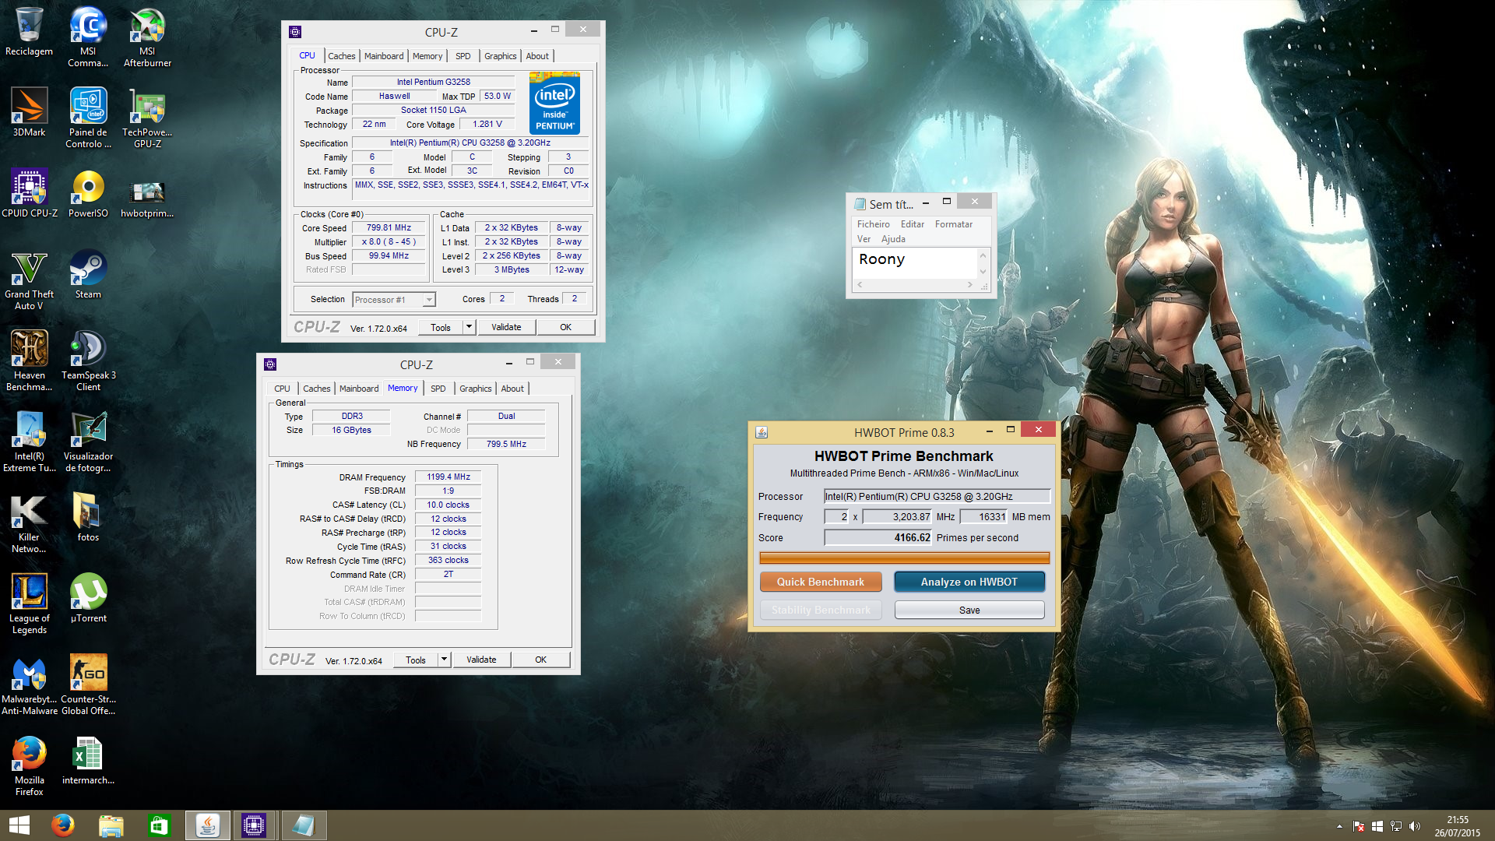
Task: Show hidden tray icons arrow
Action: click(1339, 826)
